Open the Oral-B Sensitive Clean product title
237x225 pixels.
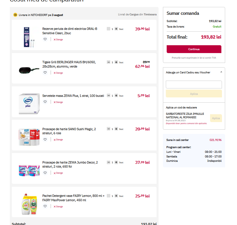tap(70, 31)
